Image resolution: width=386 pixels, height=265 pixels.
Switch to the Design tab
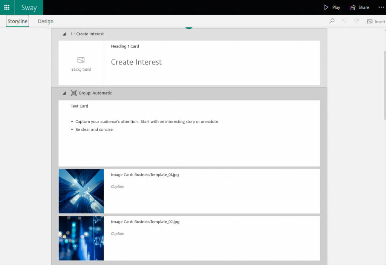(46, 21)
